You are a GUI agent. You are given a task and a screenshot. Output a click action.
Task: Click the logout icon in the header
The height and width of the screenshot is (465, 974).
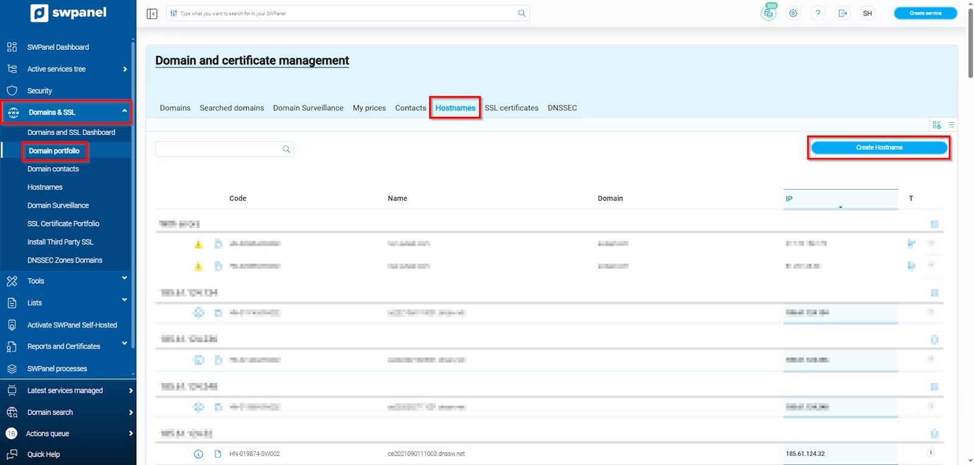coord(843,13)
